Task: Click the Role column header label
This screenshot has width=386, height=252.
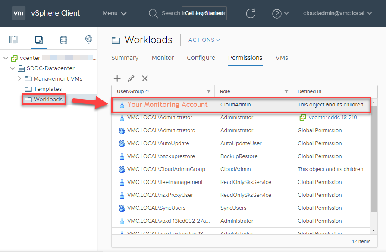Action: 225,91
